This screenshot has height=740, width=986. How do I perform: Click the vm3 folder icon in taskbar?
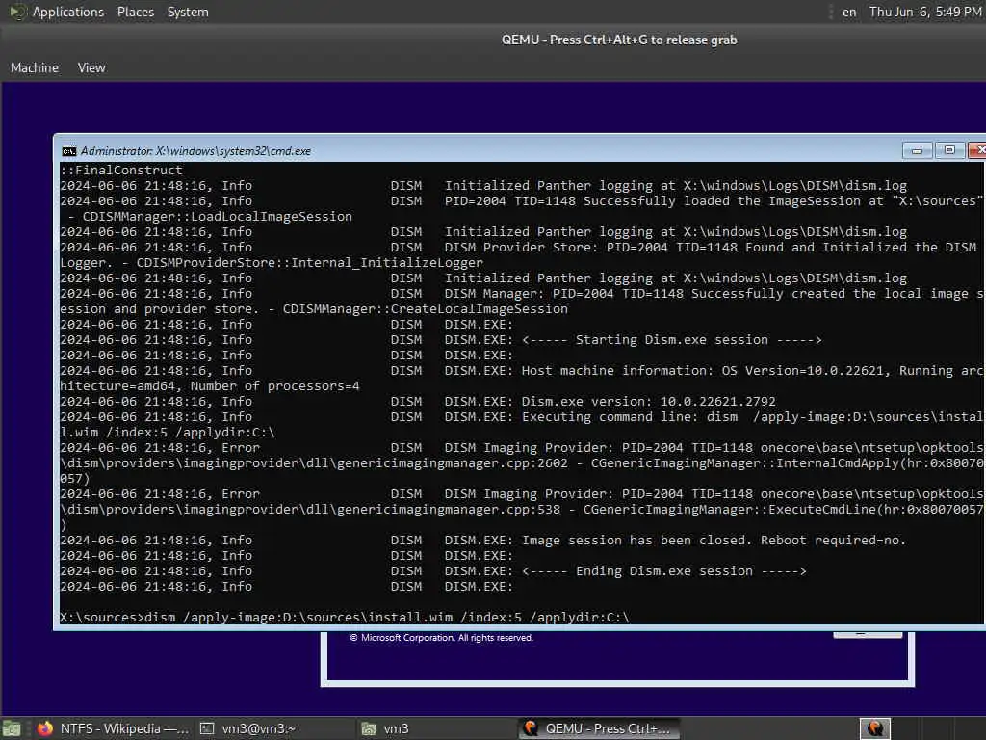tap(369, 728)
